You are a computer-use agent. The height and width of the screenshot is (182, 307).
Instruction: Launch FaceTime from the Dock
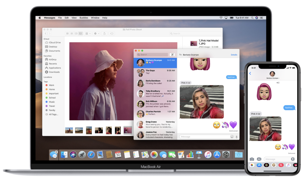172,155
